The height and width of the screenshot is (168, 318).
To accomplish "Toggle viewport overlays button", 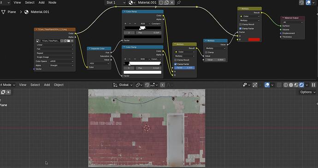I will (x=267, y=85).
